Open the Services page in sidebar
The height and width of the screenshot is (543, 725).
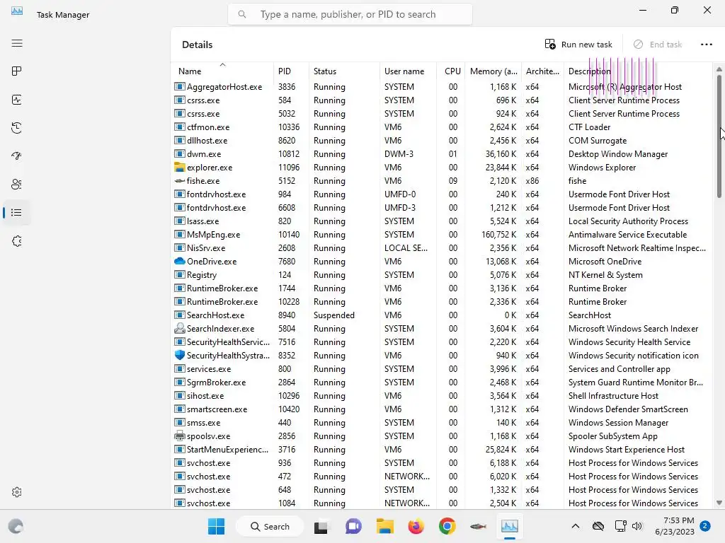tap(17, 241)
